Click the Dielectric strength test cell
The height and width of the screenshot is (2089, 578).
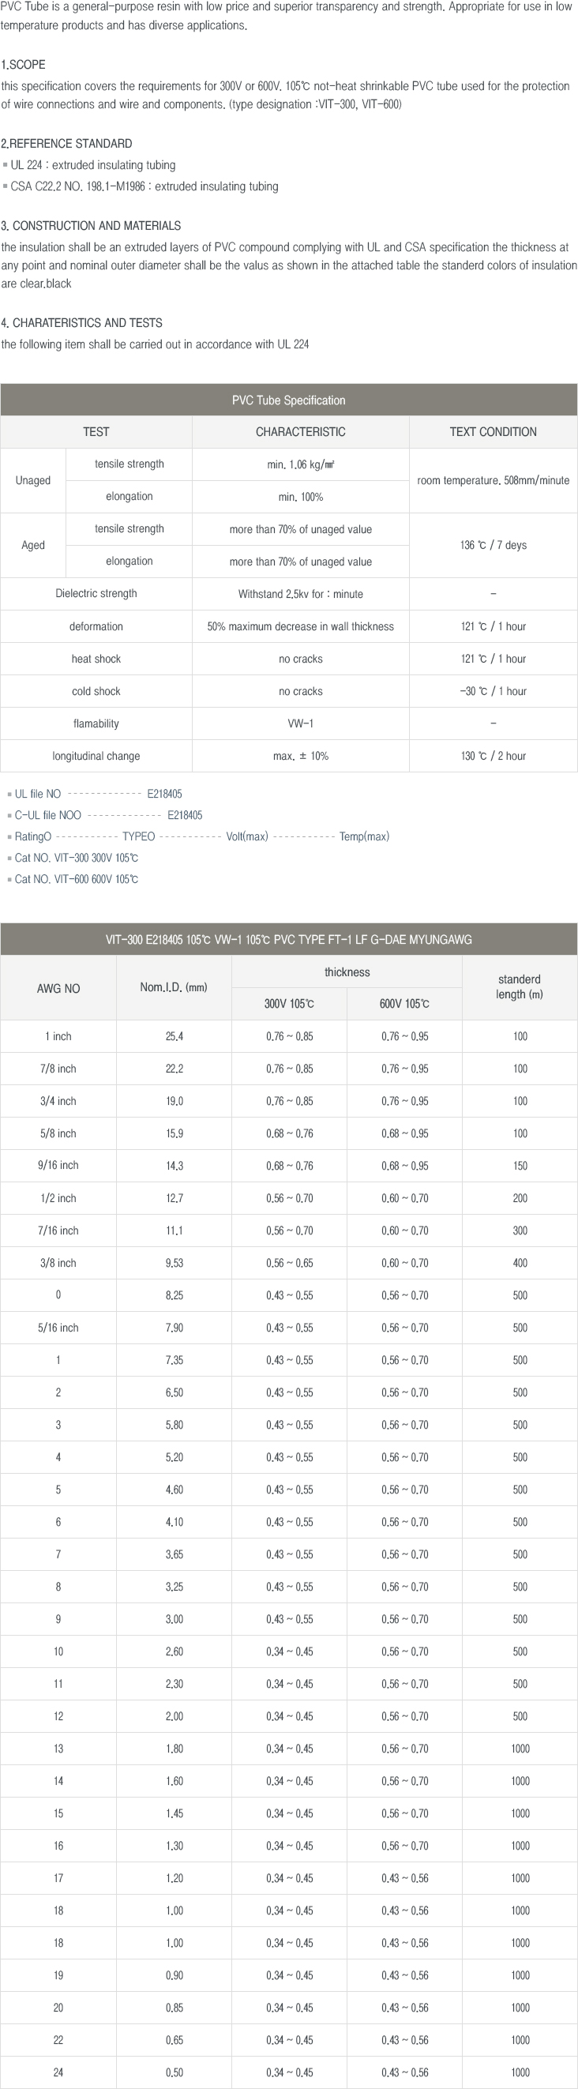tap(96, 594)
